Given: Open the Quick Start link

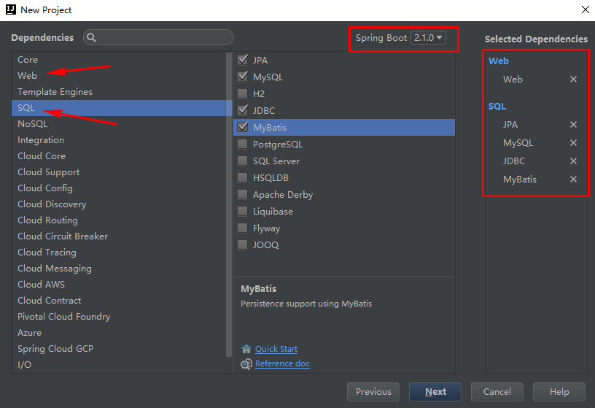Looking at the screenshot, I should click(276, 349).
